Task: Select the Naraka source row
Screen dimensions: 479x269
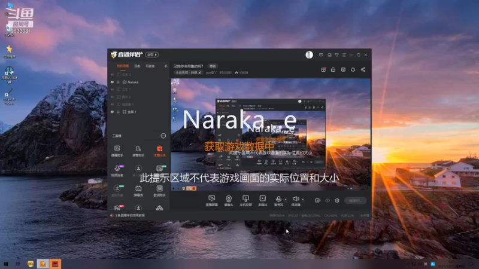Action: click(x=139, y=82)
